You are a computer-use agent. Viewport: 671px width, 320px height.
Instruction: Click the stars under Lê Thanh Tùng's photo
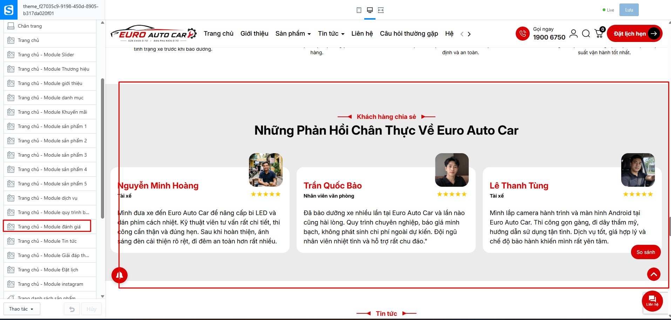(638, 194)
